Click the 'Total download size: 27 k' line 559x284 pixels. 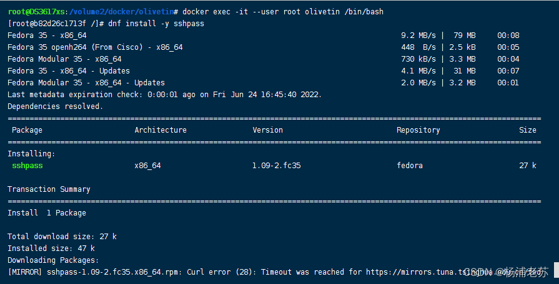tap(62, 237)
